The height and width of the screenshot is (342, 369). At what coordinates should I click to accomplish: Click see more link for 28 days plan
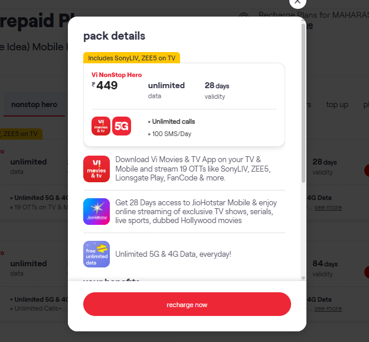tap(328, 207)
